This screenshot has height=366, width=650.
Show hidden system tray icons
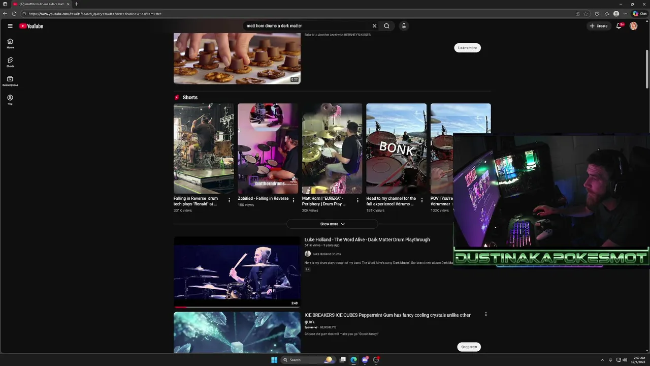pyautogui.click(x=602, y=360)
